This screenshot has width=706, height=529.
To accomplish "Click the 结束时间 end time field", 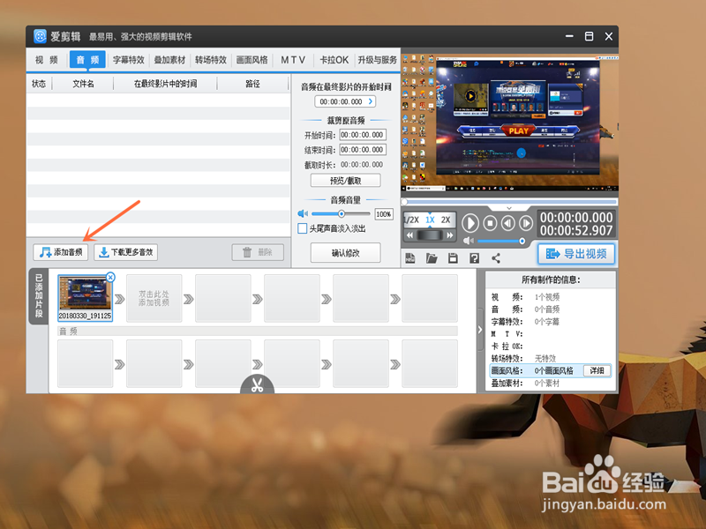I will tap(363, 150).
